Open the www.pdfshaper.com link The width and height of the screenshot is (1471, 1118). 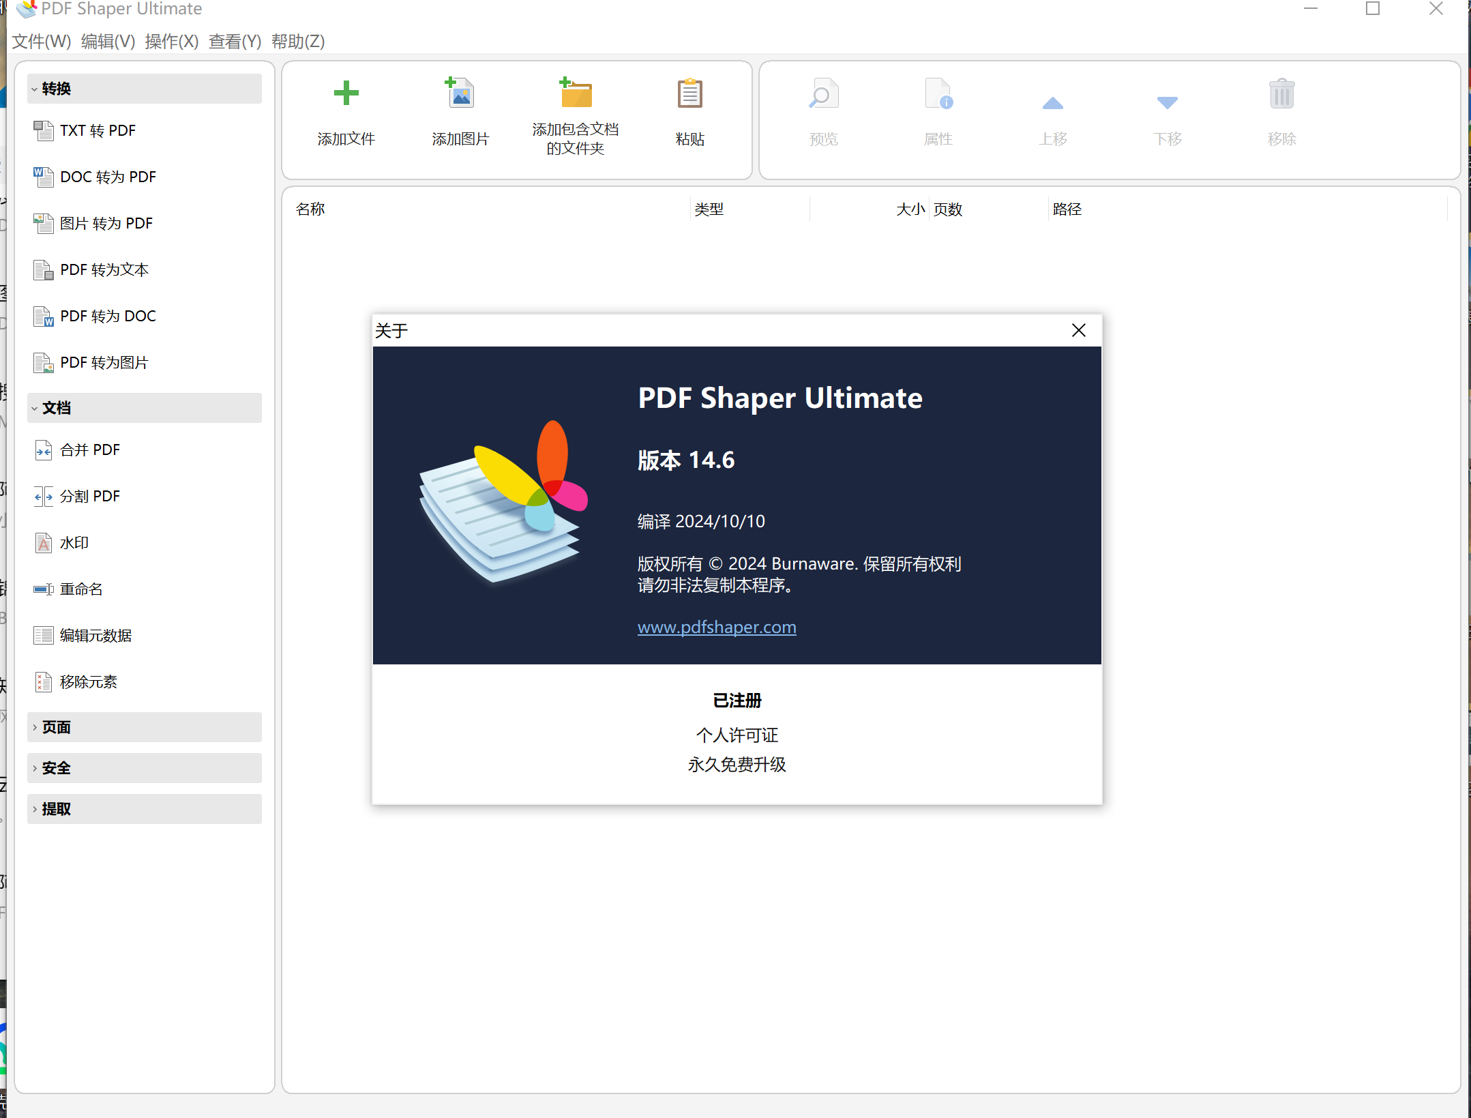pos(717,627)
